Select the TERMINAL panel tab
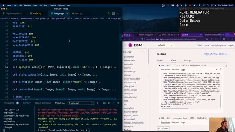235x132 pixels. click(60, 103)
